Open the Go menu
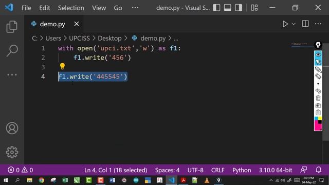 pos(118,8)
